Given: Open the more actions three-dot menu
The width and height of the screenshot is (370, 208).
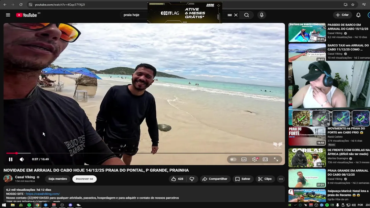Looking at the screenshot, I should click(x=281, y=179).
